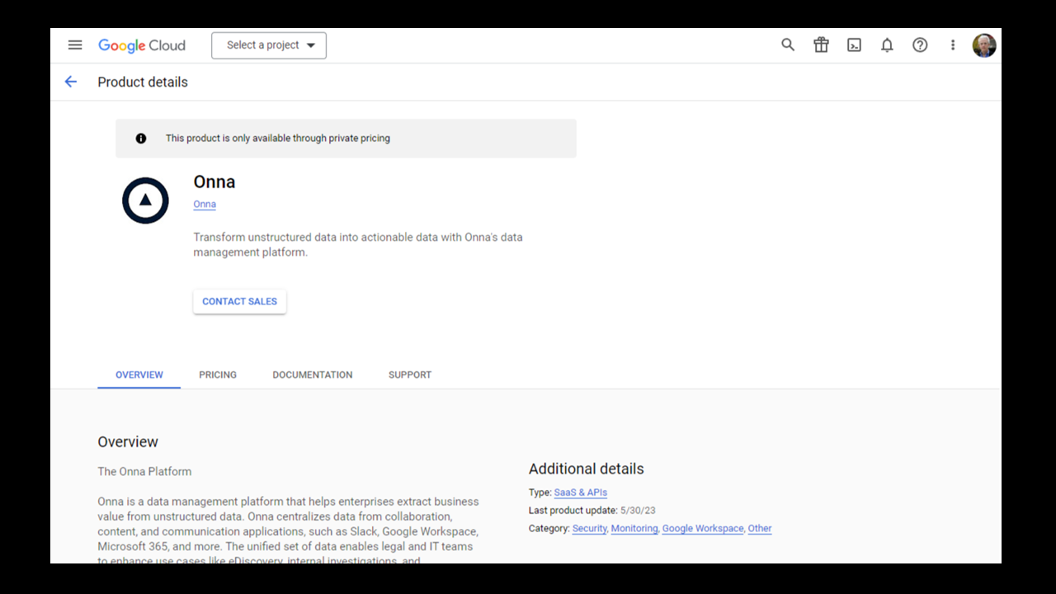
Task: Click the private pricing notice text
Action: click(278, 139)
